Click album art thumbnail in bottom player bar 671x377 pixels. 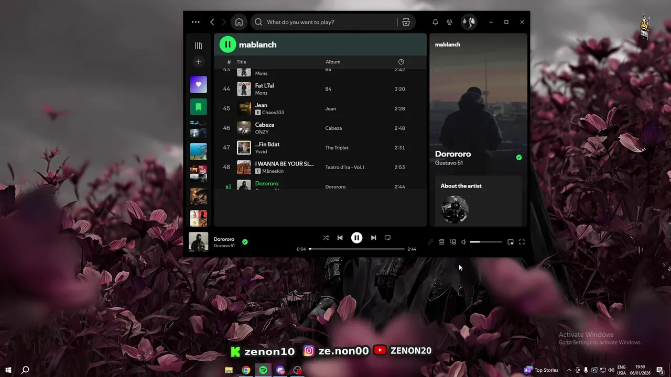198,242
